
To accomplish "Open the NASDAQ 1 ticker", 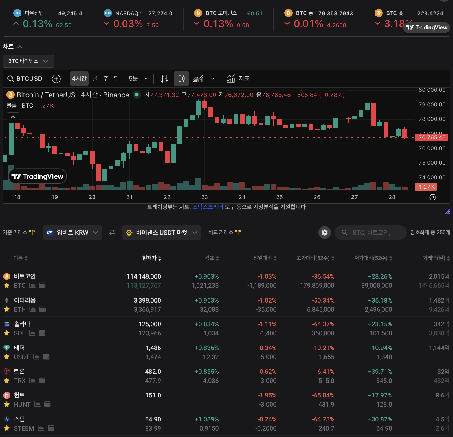I will click(138, 19).
